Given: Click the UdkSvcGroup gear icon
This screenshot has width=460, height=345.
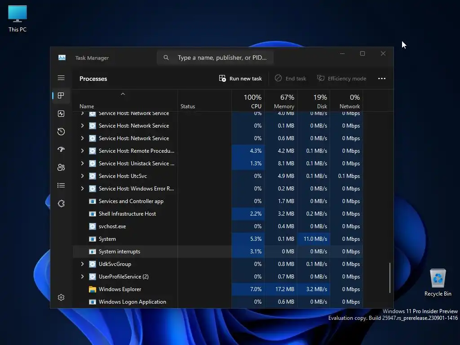Looking at the screenshot, I should pyautogui.click(x=93, y=264).
